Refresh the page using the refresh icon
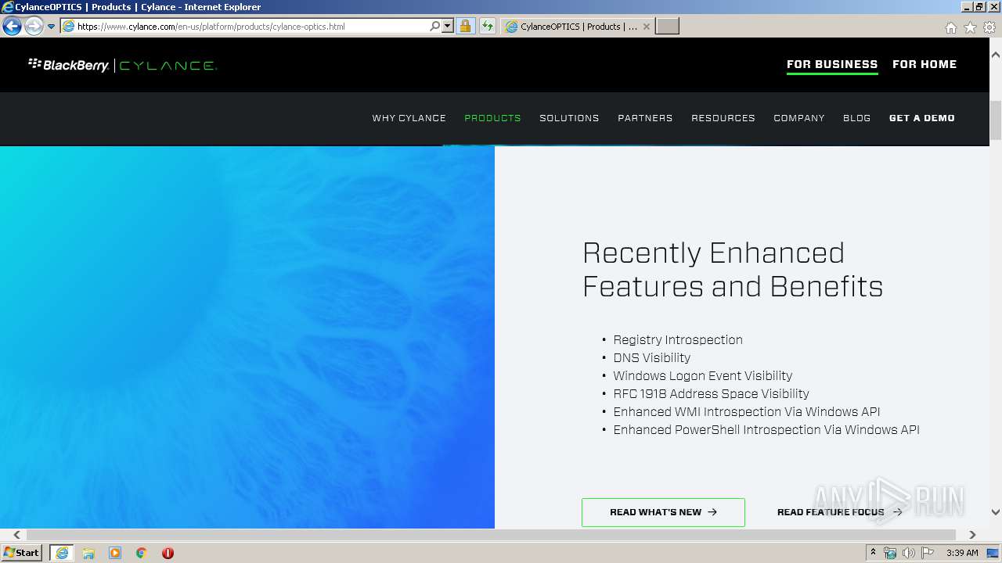1002x563 pixels. (488, 26)
